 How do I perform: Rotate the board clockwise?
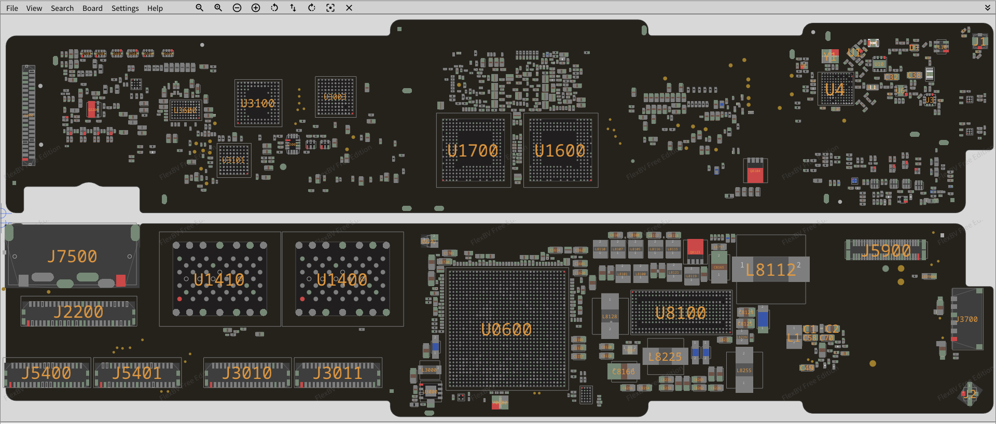point(312,8)
